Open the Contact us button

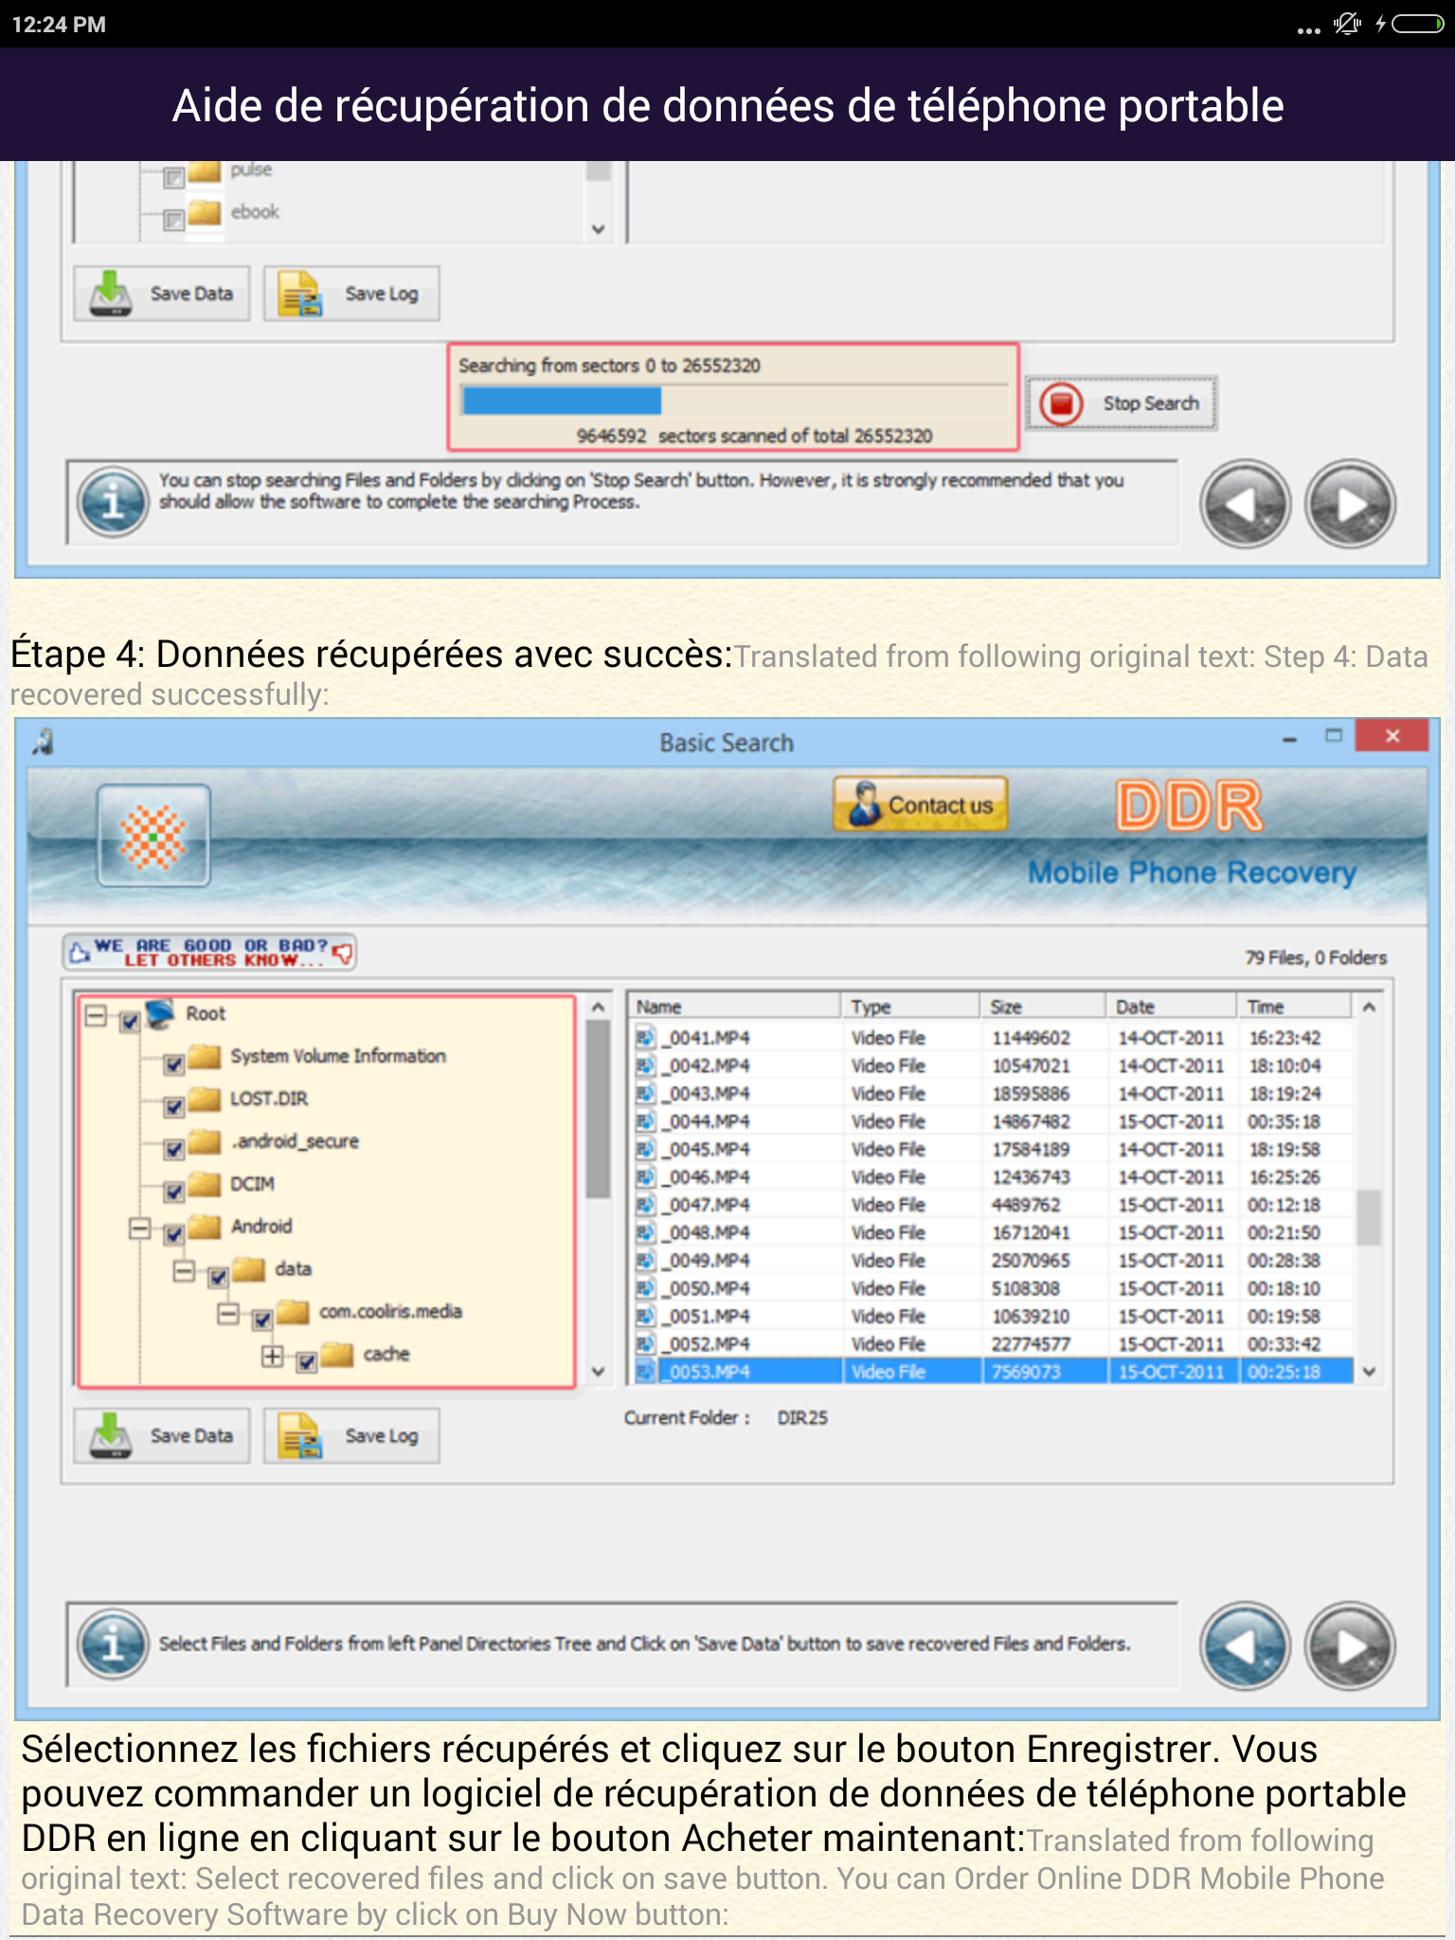tap(921, 804)
